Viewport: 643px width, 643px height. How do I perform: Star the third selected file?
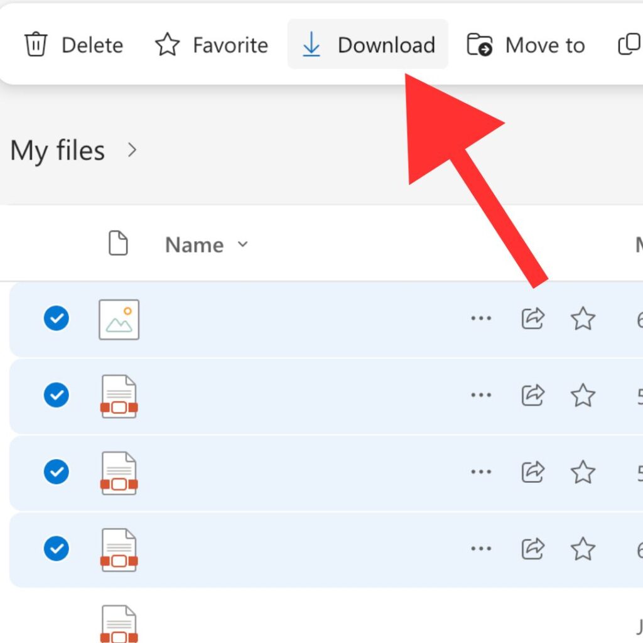coord(583,472)
